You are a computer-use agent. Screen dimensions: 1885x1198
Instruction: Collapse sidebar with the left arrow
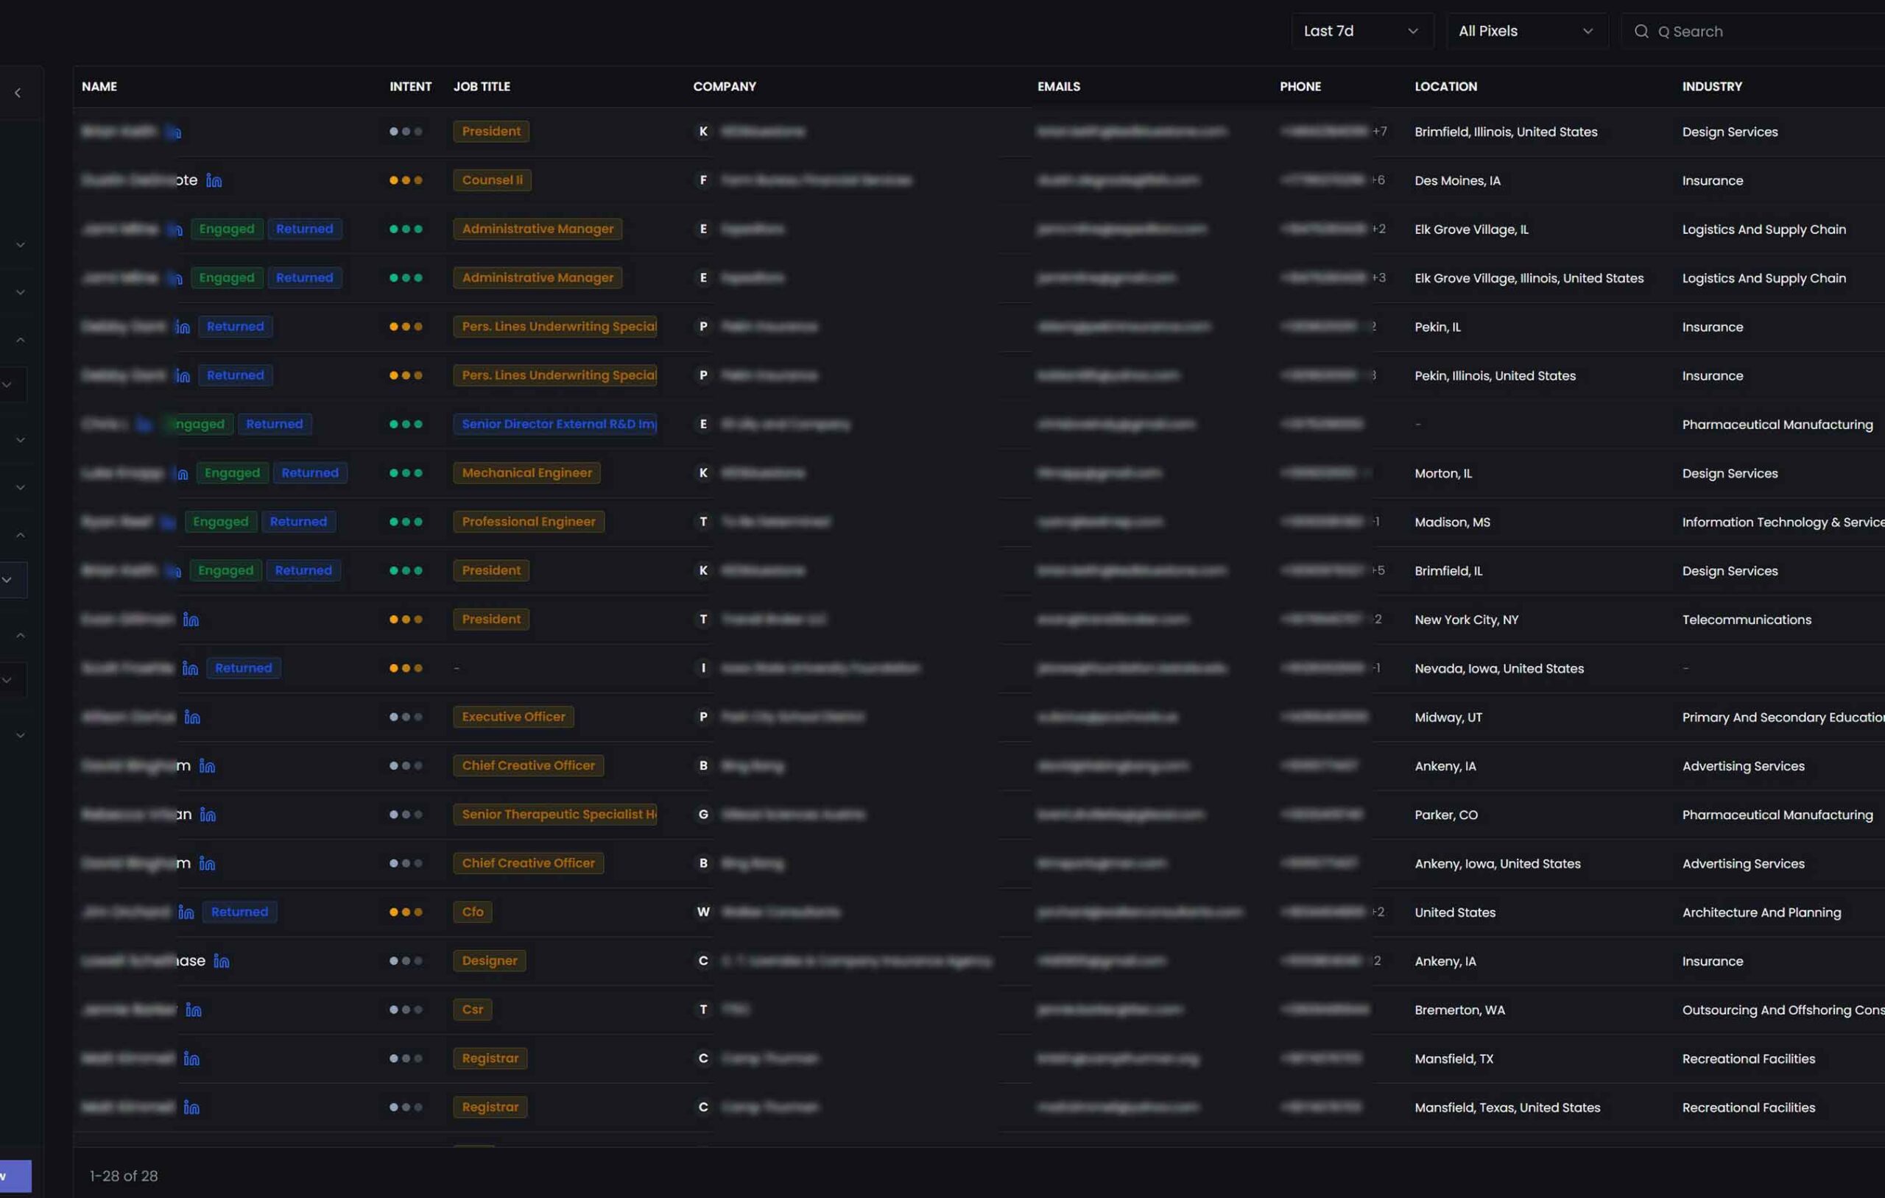pyautogui.click(x=18, y=93)
